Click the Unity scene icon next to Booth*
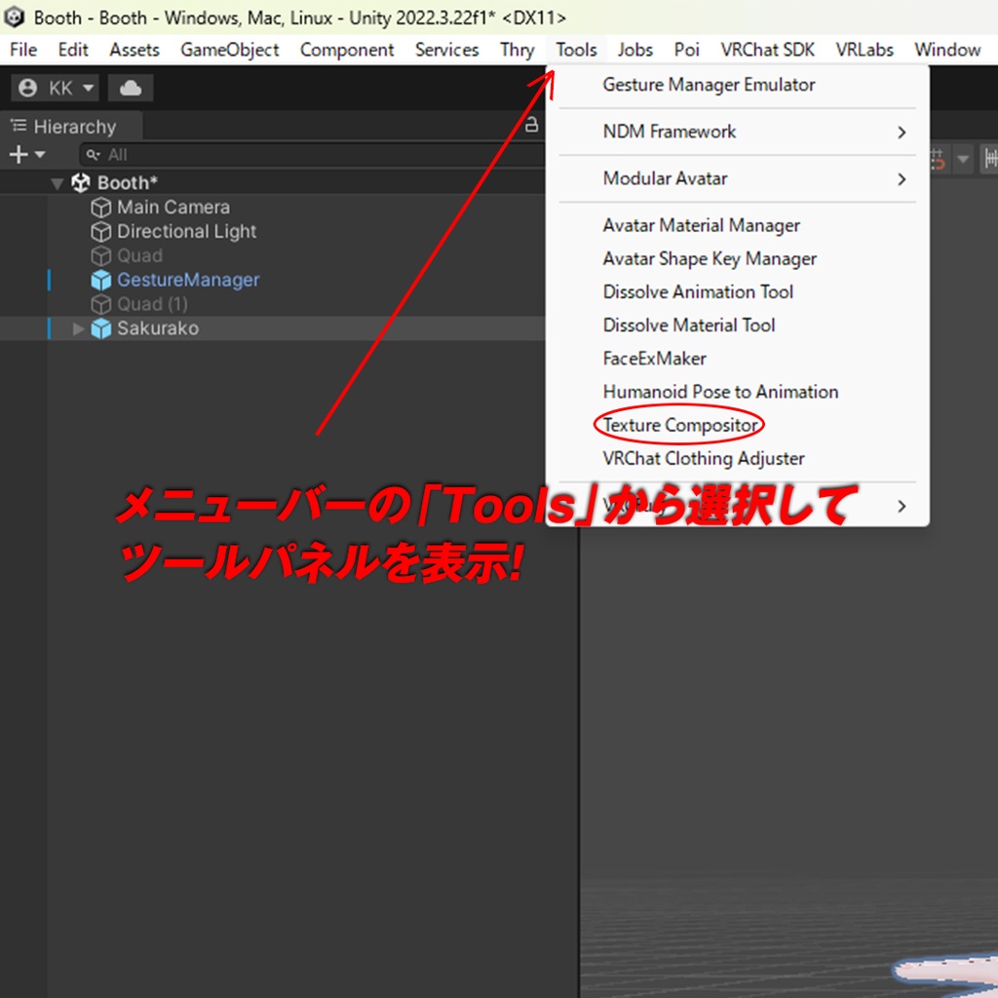Viewport: 998px width, 998px height. pos(83,182)
